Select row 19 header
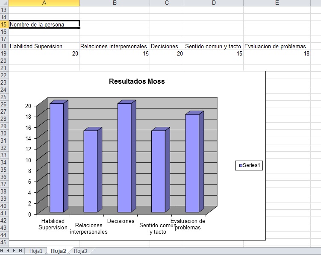This screenshot has height=255, width=321. [x=4, y=54]
